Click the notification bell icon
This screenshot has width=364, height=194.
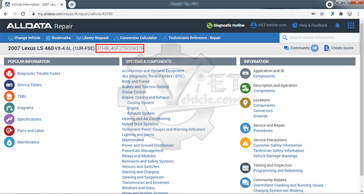tap(337, 25)
